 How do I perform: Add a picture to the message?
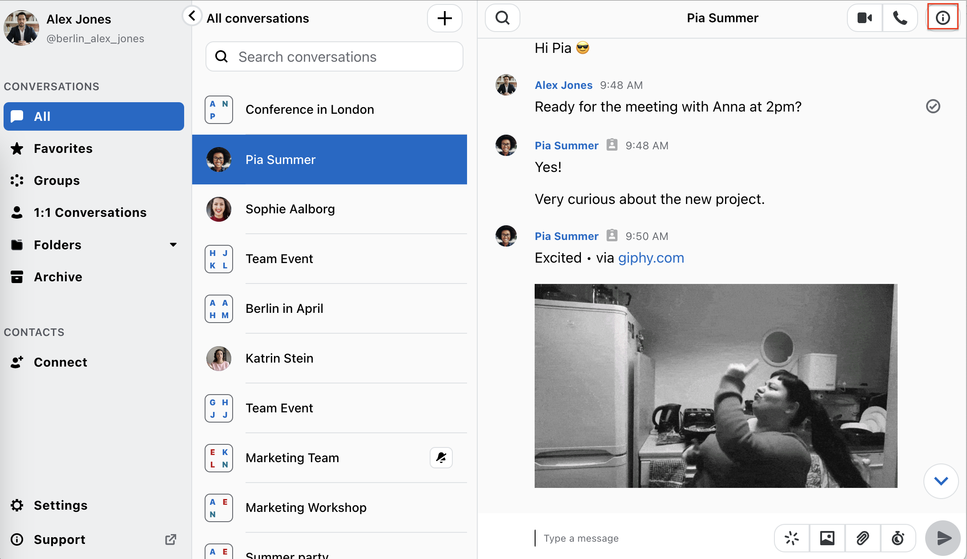pos(827,538)
